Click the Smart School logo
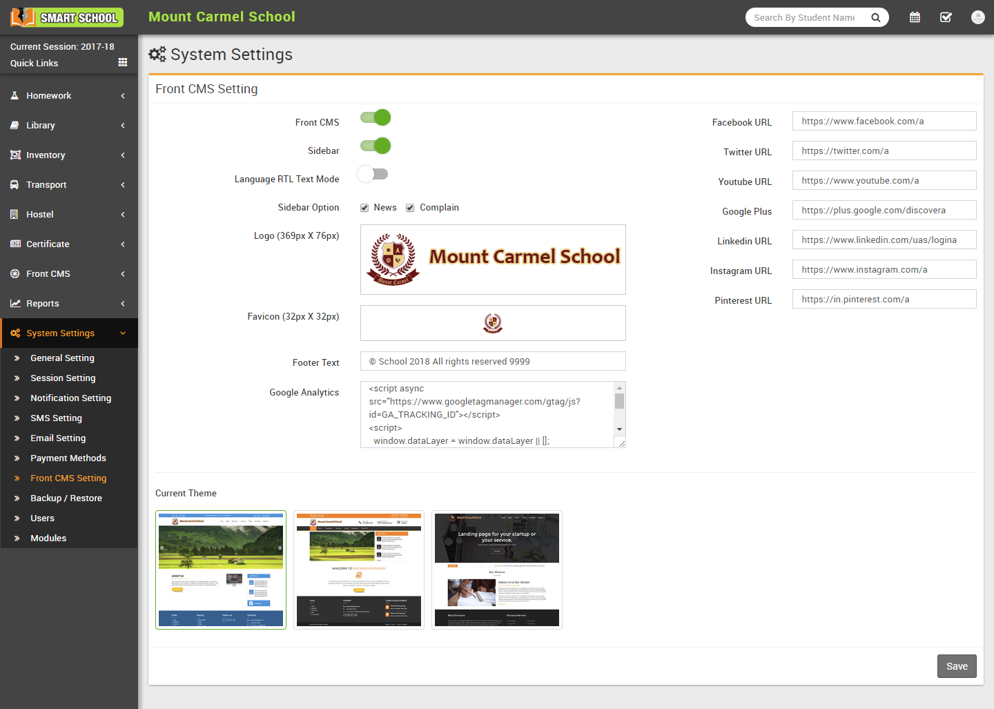 (x=67, y=17)
